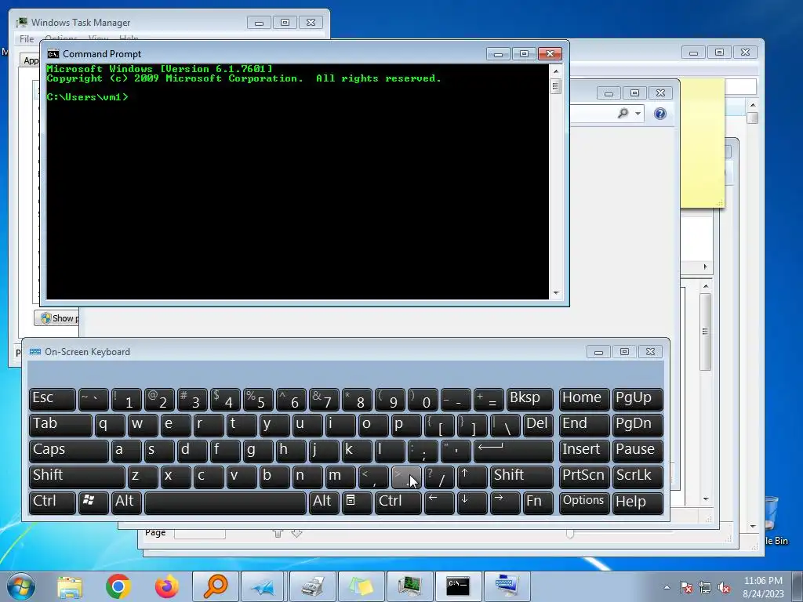Click the Insert key on On-Screen Keyboard
The width and height of the screenshot is (803, 602).
tap(583, 451)
